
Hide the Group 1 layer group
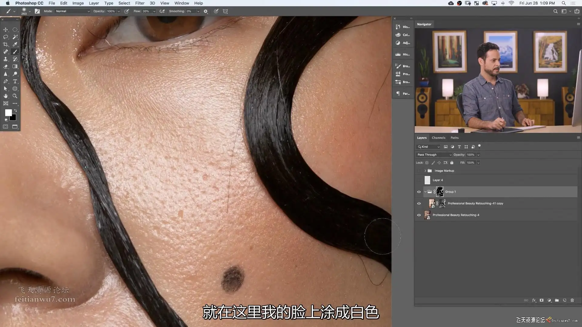(x=419, y=192)
